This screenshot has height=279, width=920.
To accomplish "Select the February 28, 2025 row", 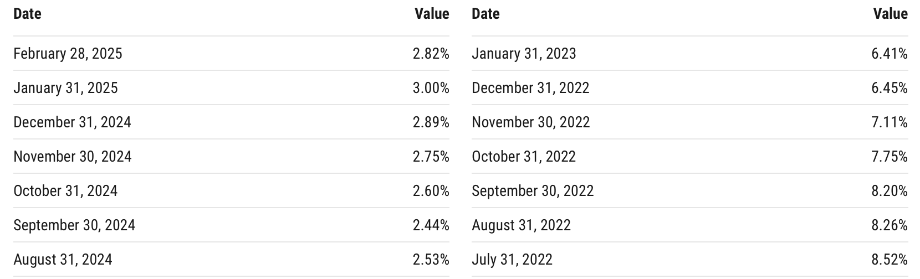I will (x=231, y=54).
